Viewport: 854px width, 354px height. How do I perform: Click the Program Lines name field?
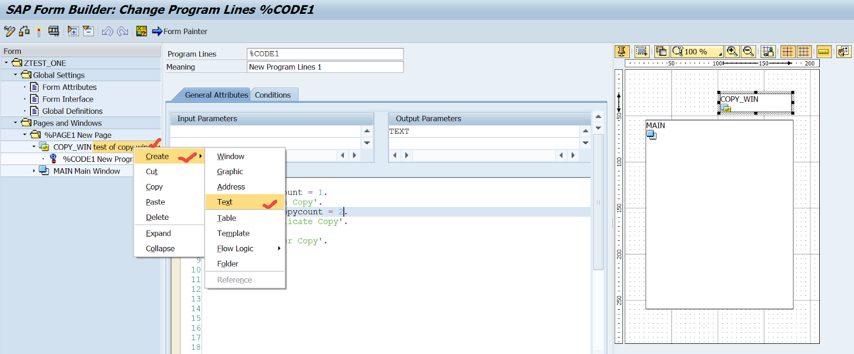pos(325,54)
